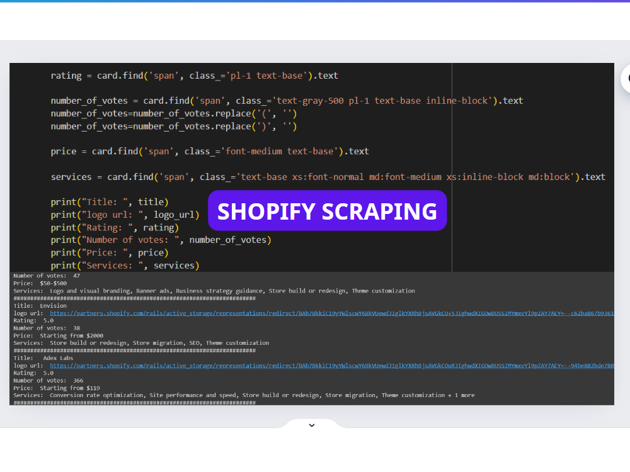This screenshot has width=630, height=472.
Task: Click the white round button at right edge
Action: (626, 79)
